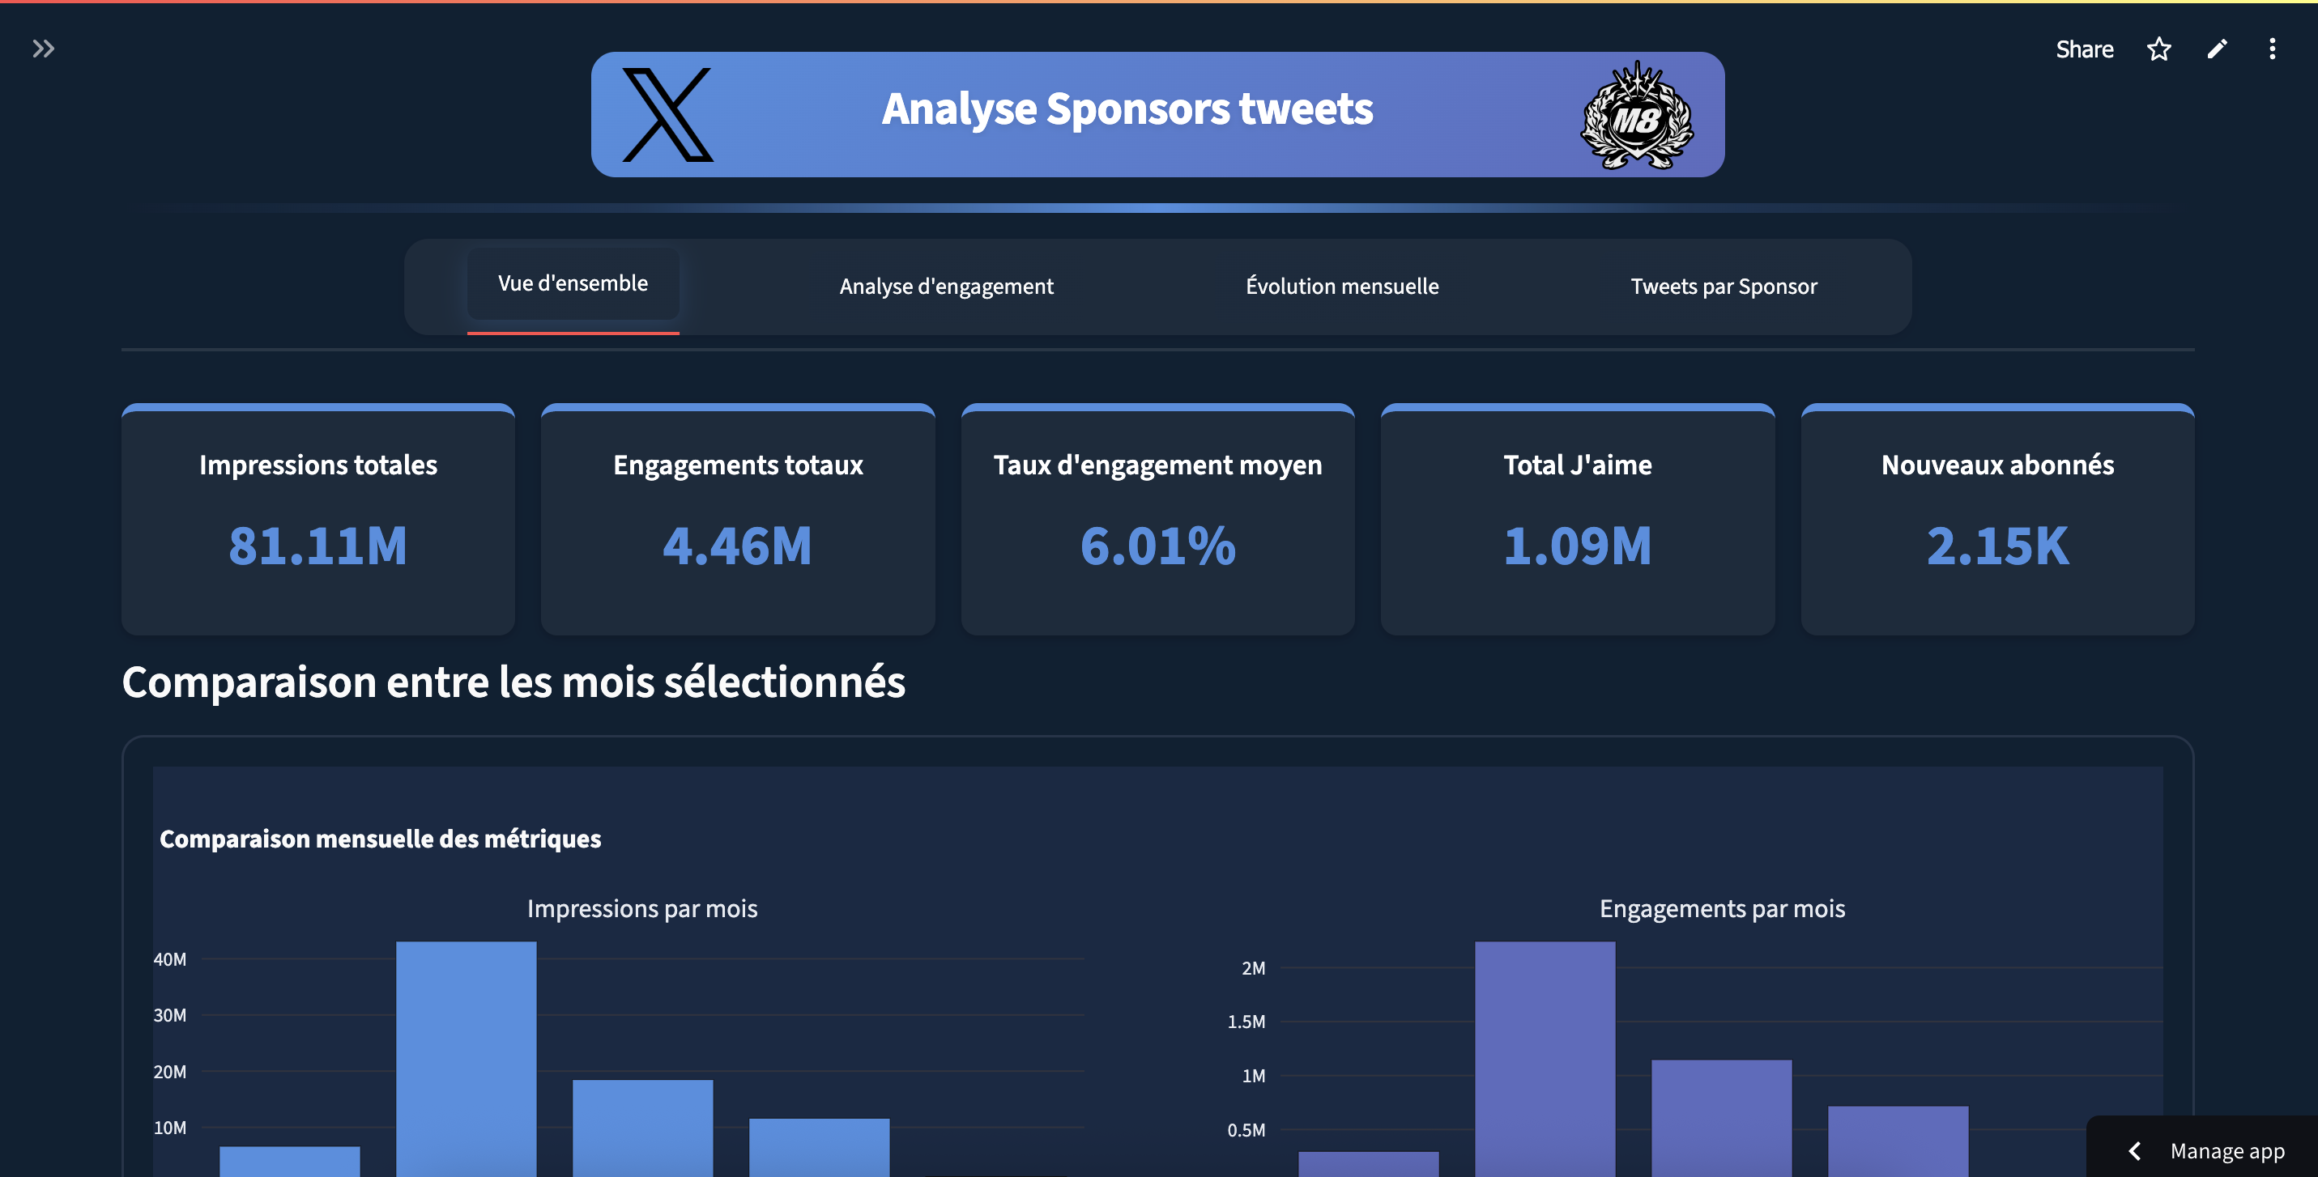Collapse the Manage app panel via its chevron
This screenshot has width=2318, height=1177.
[x=2133, y=1151]
